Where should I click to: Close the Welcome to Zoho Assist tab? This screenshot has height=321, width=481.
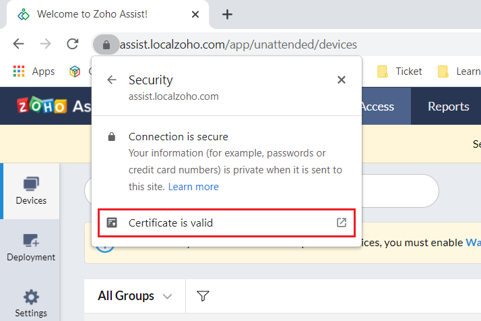[195, 14]
